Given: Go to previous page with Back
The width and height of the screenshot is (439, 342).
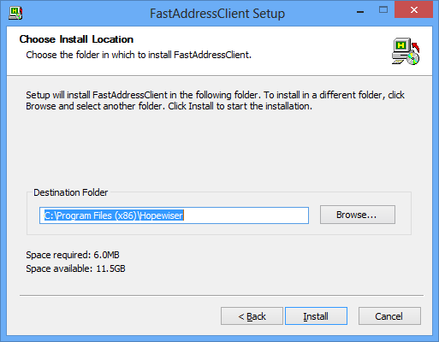Looking at the screenshot, I should 252,316.
